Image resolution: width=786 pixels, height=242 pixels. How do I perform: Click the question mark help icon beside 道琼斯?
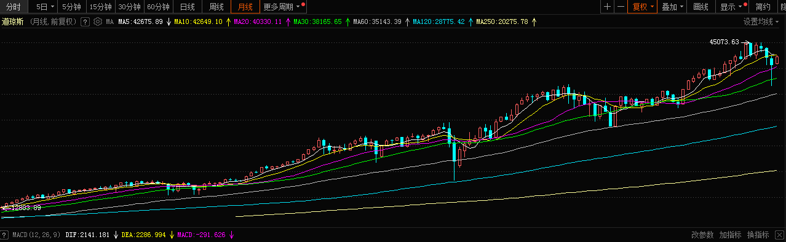tap(85, 21)
